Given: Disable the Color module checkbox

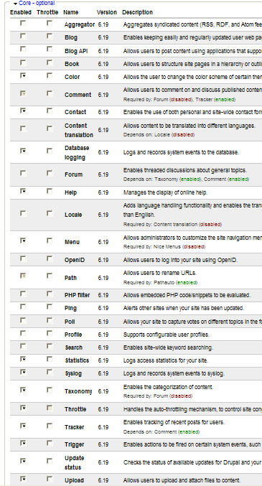Looking at the screenshot, I should click(x=23, y=75).
